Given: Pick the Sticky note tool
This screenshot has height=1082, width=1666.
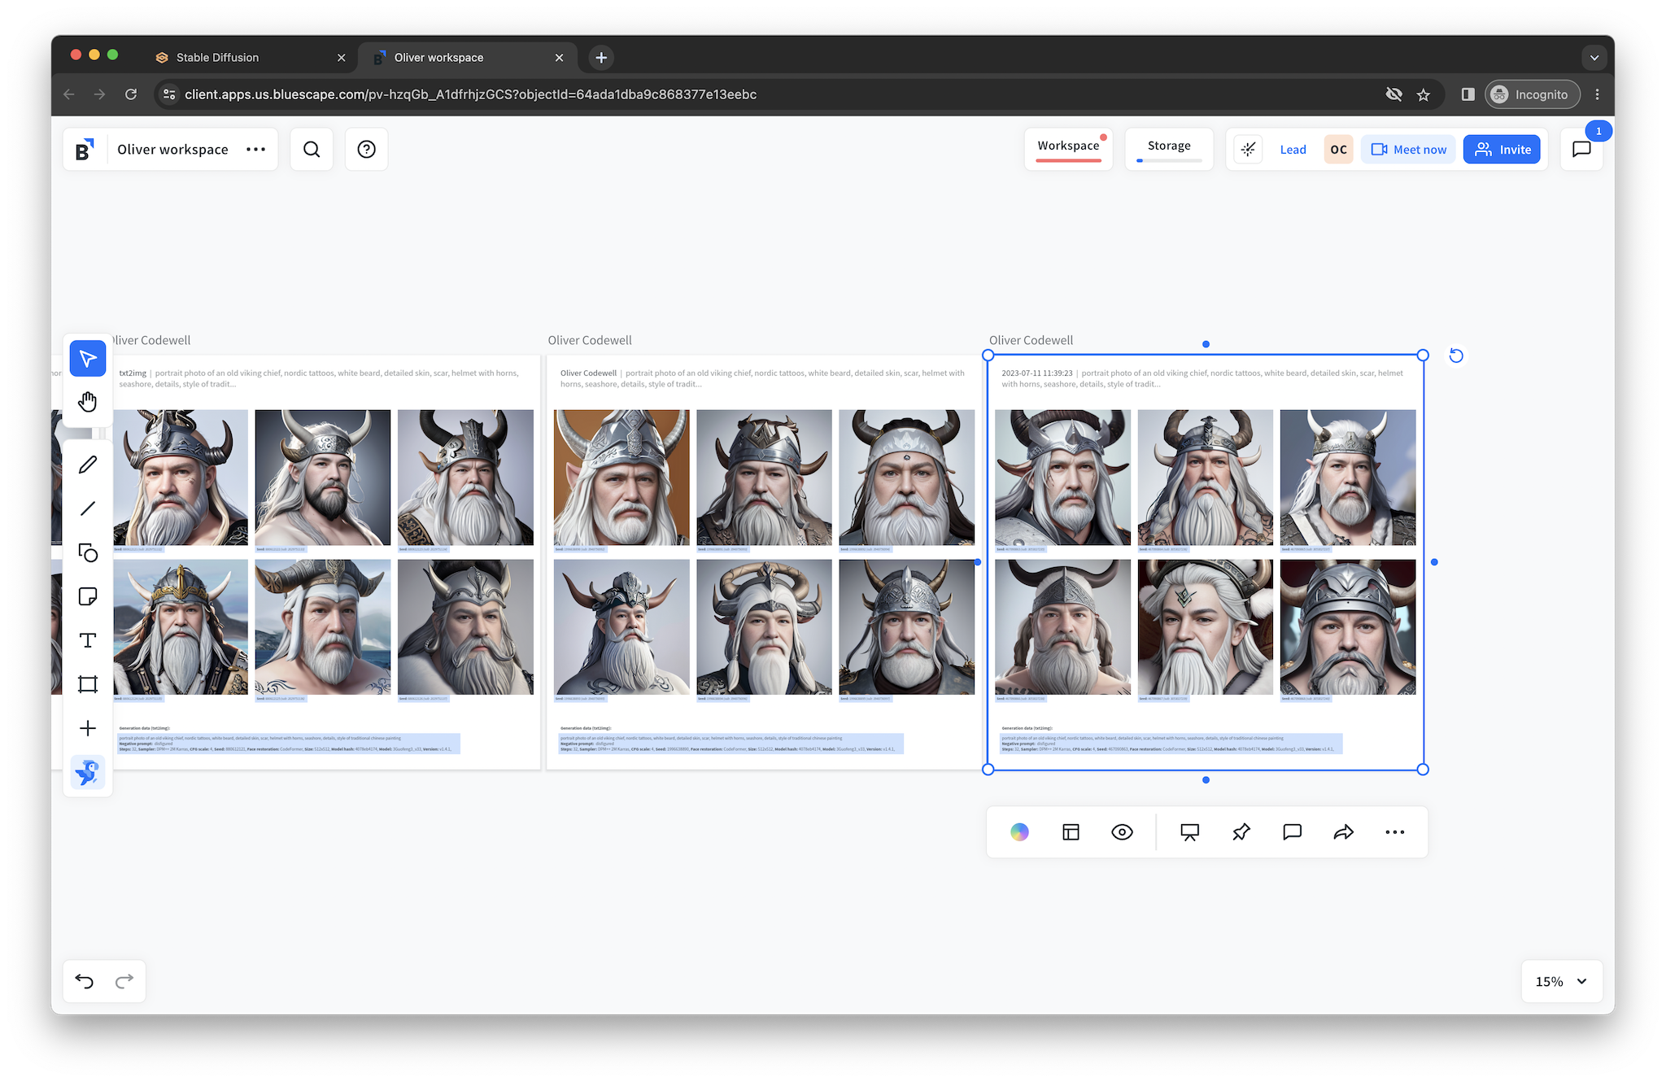Looking at the screenshot, I should pyautogui.click(x=88, y=596).
